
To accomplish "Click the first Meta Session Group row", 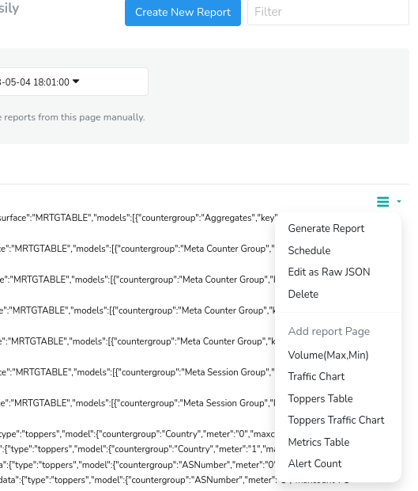I will [x=137, y=372].
